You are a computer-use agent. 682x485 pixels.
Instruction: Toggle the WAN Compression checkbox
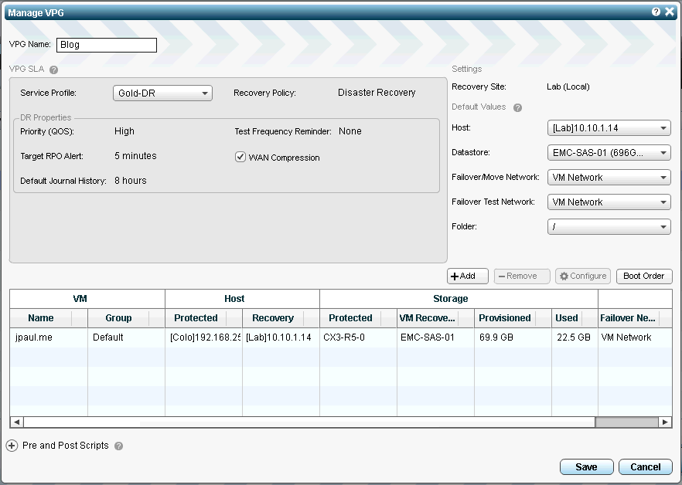(x=240, y=157)
